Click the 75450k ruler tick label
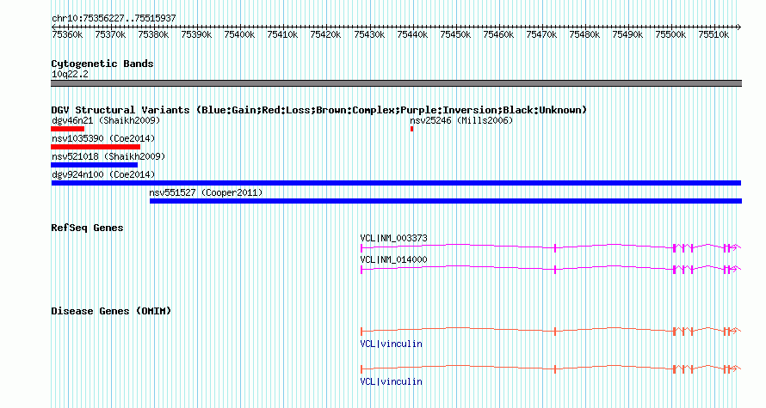Image resolution: width=766 pixels, height=408 pixels. point(455,34)
